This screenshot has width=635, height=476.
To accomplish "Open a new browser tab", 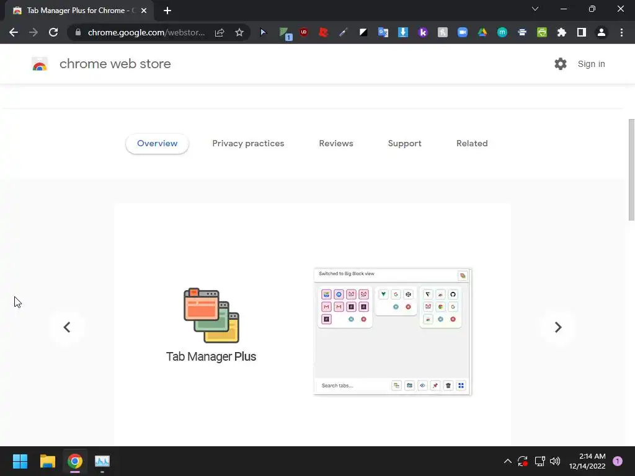I will click(x=167, y=11).
